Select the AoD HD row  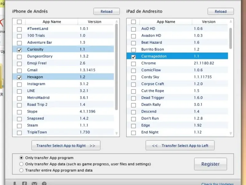pyautogui.click(x=177, y=28)
